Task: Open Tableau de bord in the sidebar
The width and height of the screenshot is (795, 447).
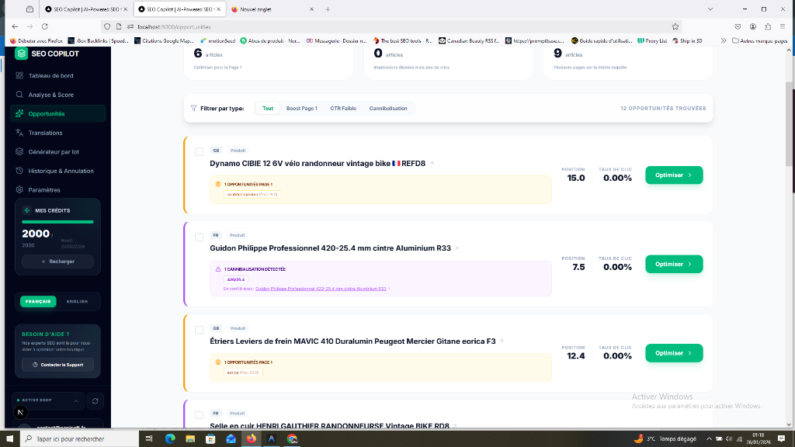Action: (x=50, y=76)
